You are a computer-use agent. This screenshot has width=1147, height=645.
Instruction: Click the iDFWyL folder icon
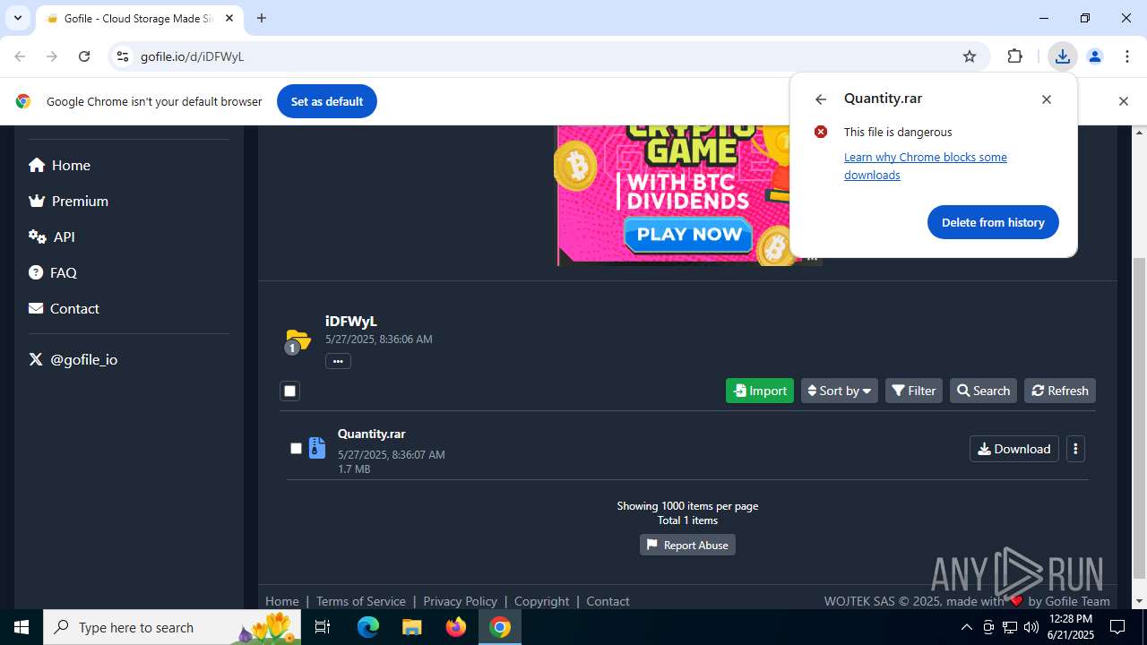point(297,340)
